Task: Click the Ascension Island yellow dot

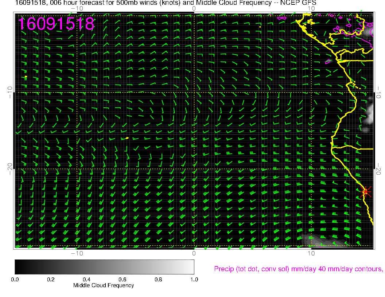Action: (26, 77)
